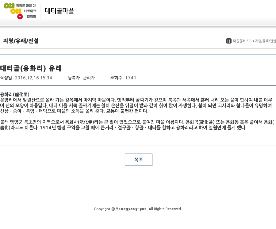Click the 작성일 label
The width and height of the screenshot is (276, 229).
click(x=6, y=78)
